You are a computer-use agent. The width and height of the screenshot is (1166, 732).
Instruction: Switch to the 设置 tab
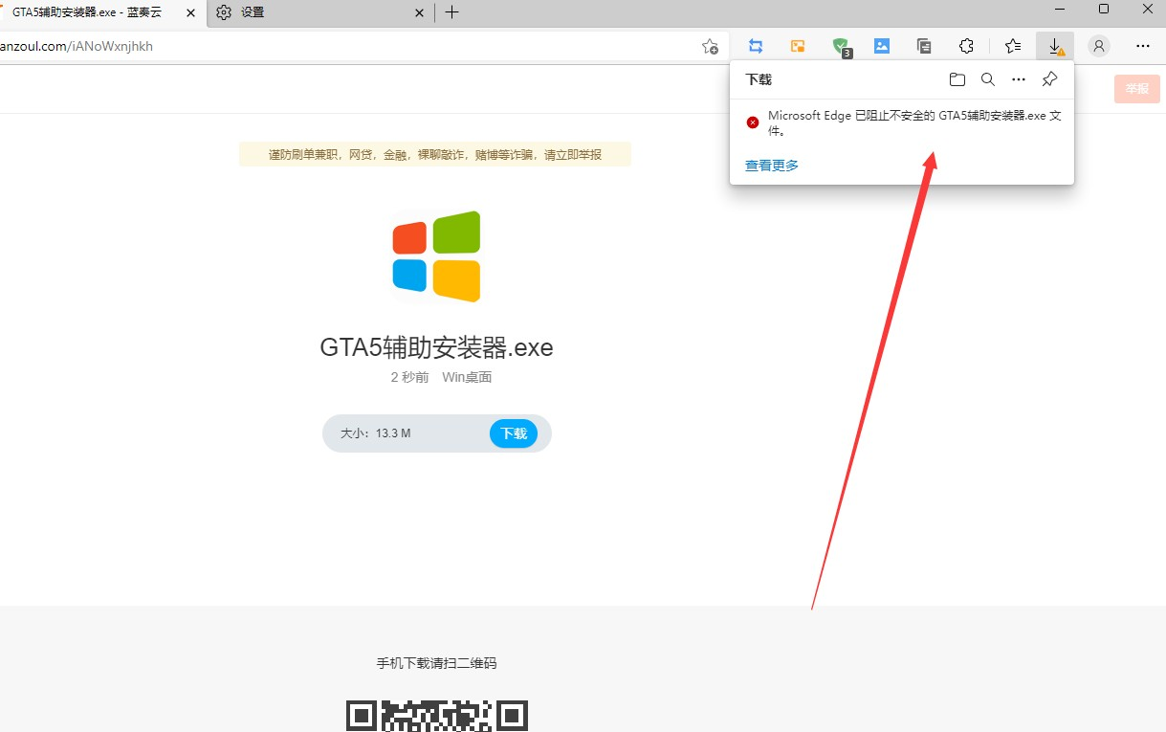click(x=316, y=12)
